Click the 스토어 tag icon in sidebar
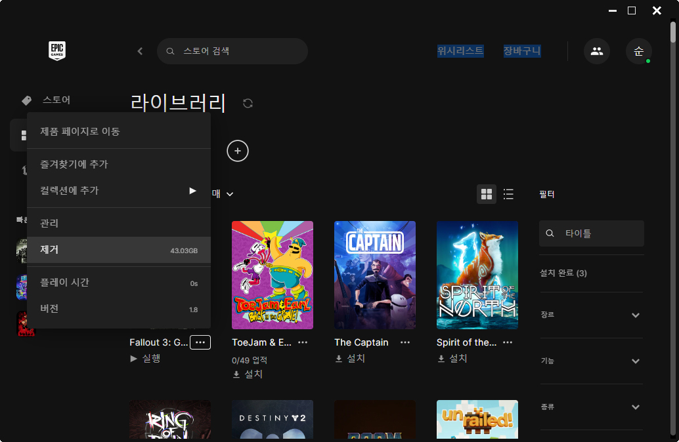679x442 pixels. click(26, 100)
